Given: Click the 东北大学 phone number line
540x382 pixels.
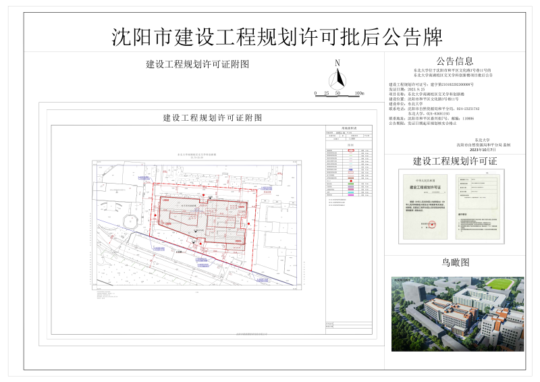Looking at the screenshot, I should tap(429, 113).
